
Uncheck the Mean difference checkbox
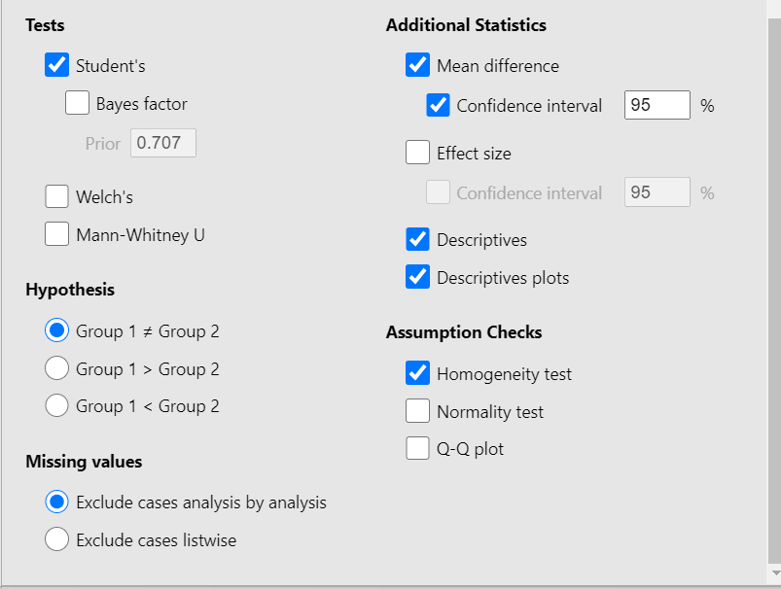coord(418,66)
